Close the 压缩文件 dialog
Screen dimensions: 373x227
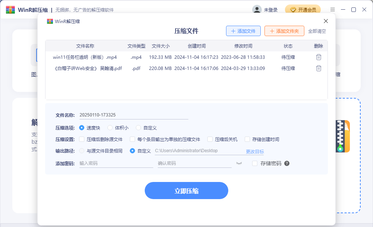coord(326,21)
